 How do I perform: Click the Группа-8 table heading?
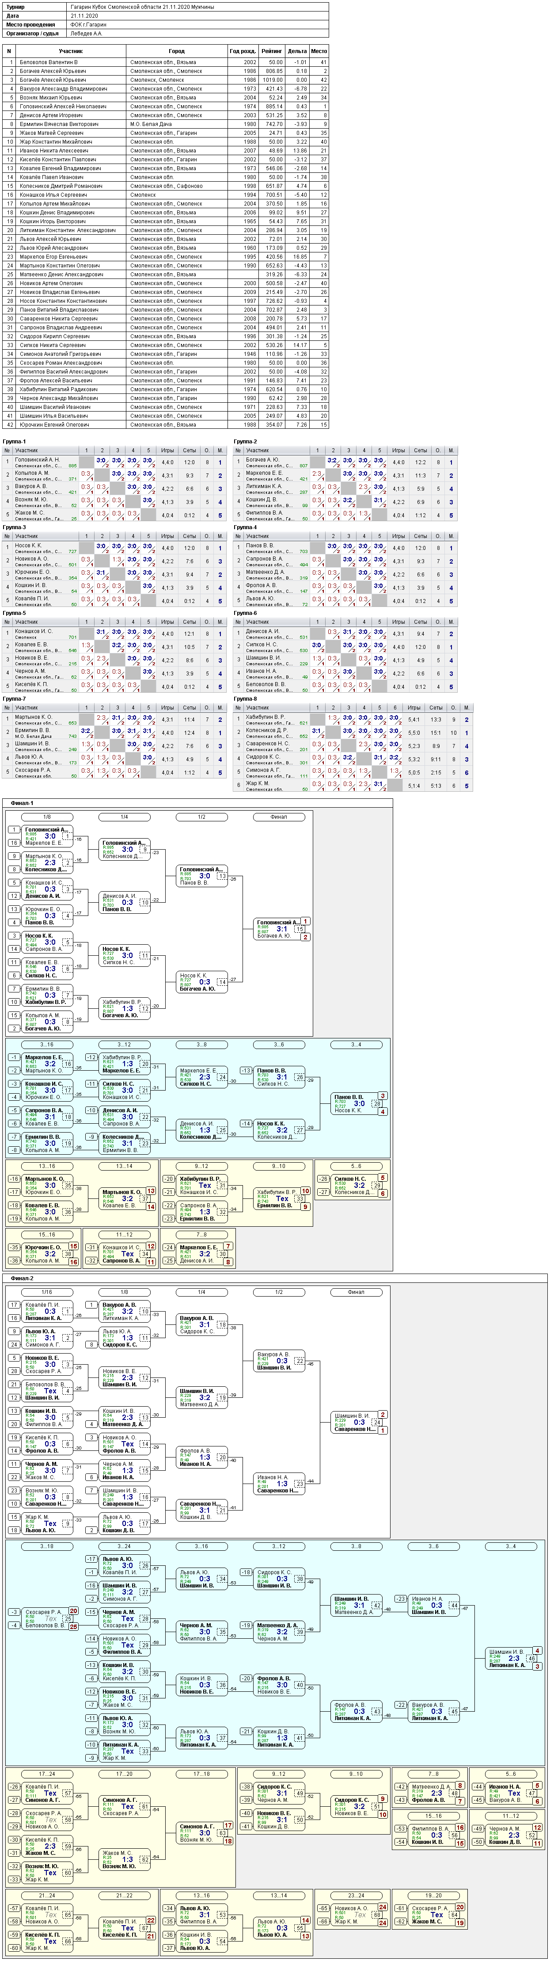(245, 699)
